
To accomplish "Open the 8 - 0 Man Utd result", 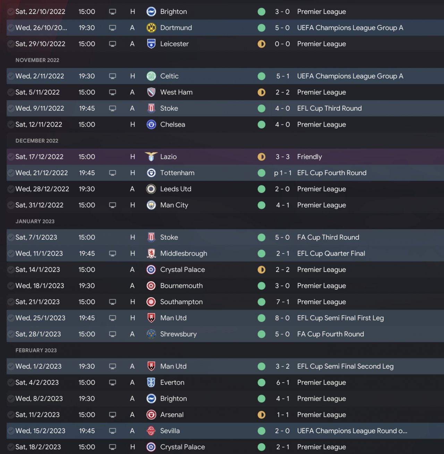I will click(x=282, y=318).
